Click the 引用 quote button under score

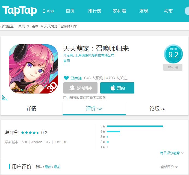coord(173,67)
